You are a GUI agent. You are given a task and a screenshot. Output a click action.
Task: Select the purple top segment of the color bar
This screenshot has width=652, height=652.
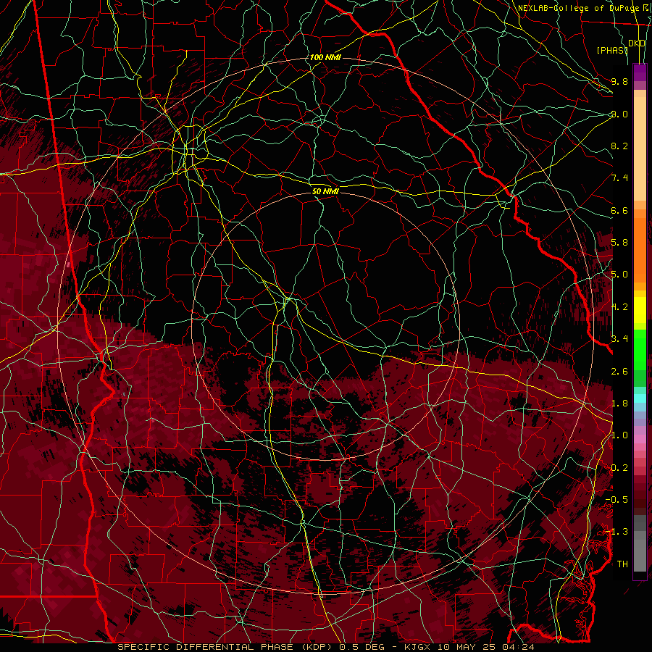[640, 73]
